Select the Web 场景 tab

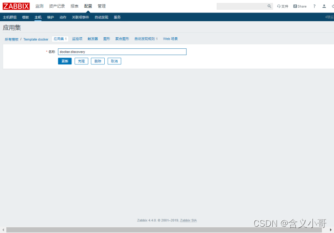coord(170,39)
